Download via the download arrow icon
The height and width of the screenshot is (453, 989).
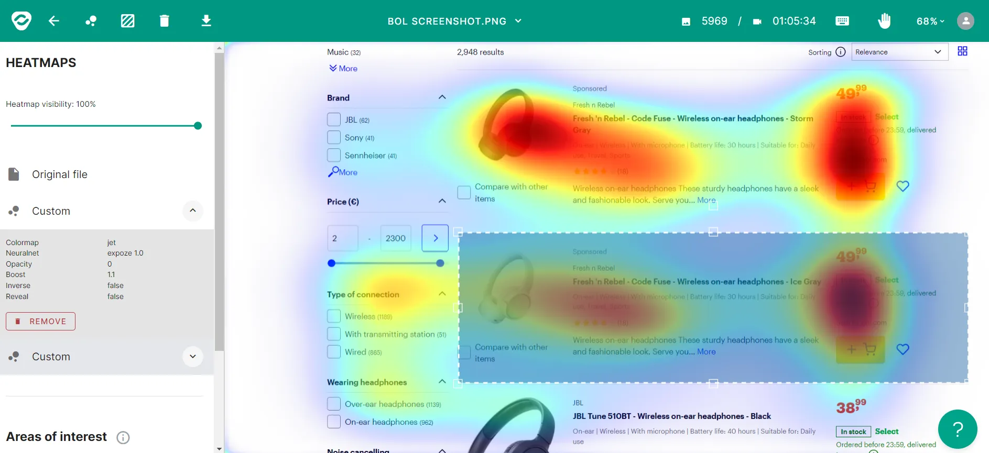[x=207, y=21]
